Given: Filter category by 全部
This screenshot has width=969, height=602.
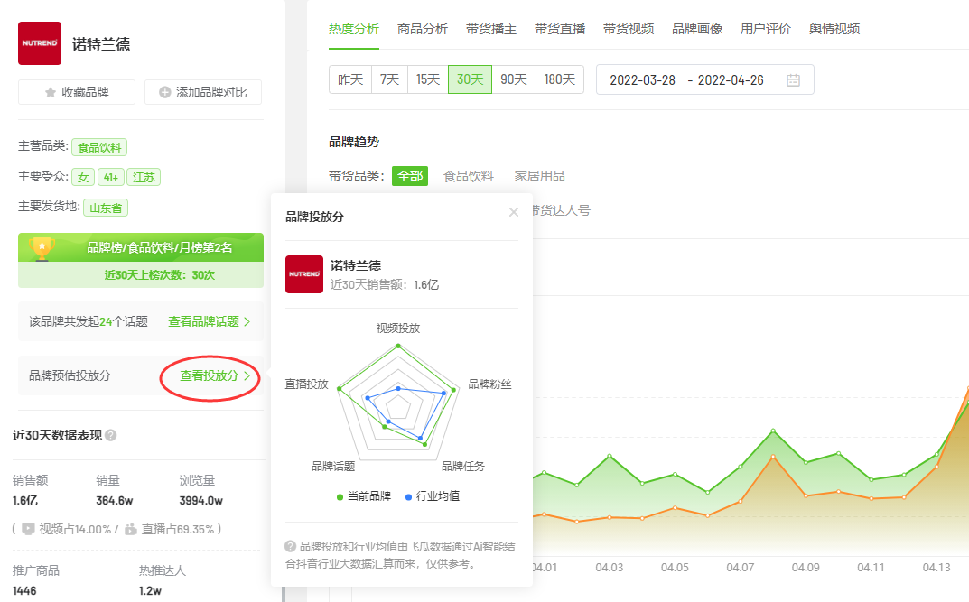Looking at the screenshot, I should 410,176.
